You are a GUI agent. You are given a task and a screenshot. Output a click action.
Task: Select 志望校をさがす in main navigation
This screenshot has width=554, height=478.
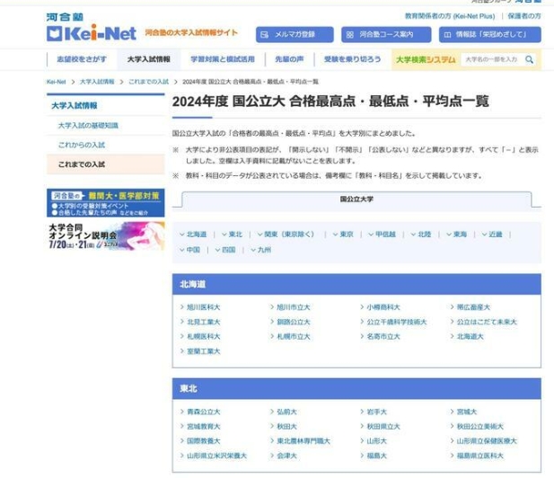[82, 59]
